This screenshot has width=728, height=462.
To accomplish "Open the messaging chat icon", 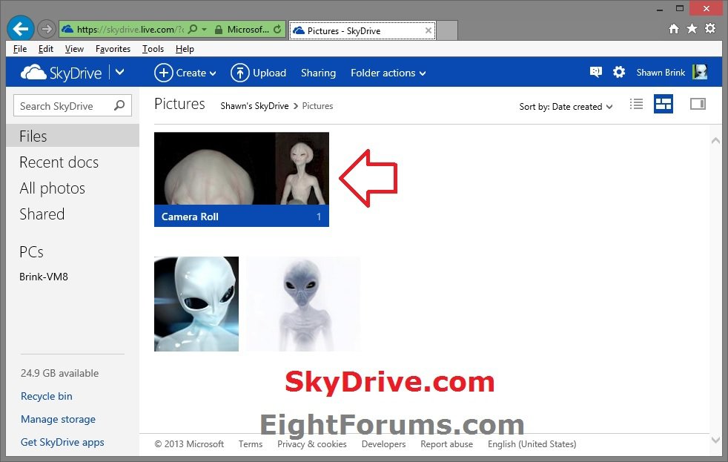I will pyautogui.click(x=596, y=72).
